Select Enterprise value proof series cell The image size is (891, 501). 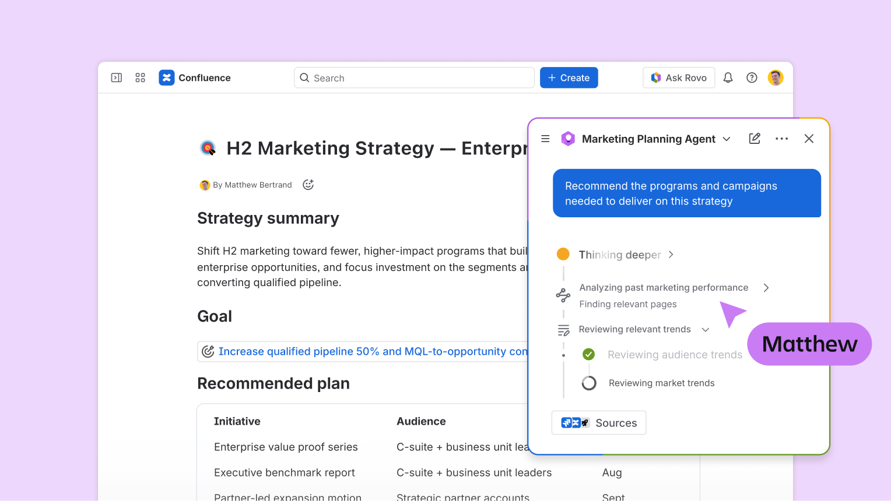286,447
